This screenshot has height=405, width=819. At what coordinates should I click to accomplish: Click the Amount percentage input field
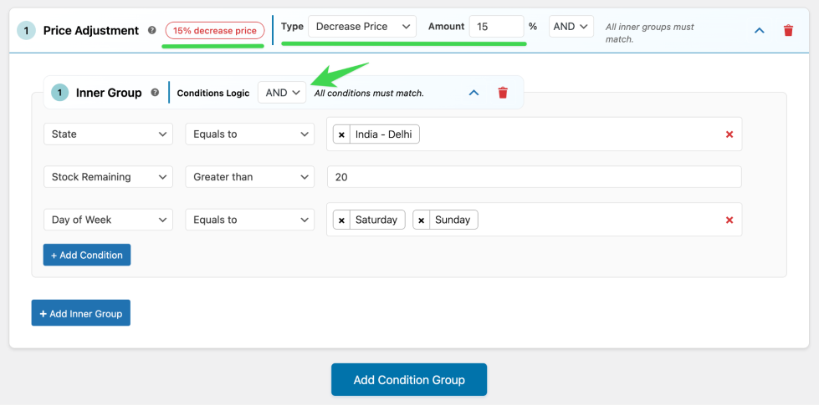[x=496, y=27]
